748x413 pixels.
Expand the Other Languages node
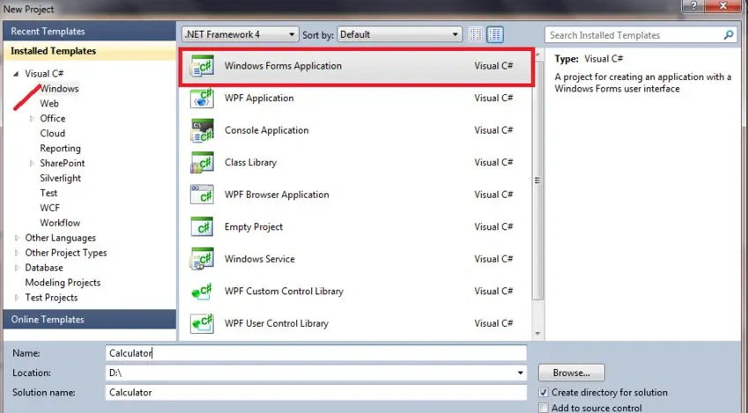tap(17, 238)
